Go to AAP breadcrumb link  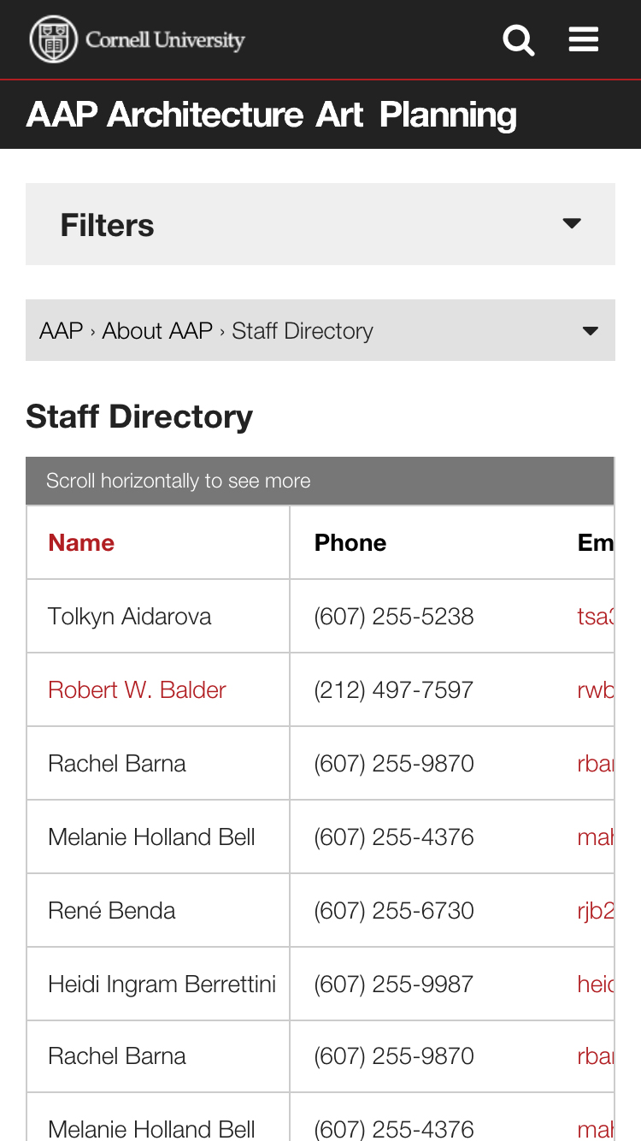(x=62, y=331)
